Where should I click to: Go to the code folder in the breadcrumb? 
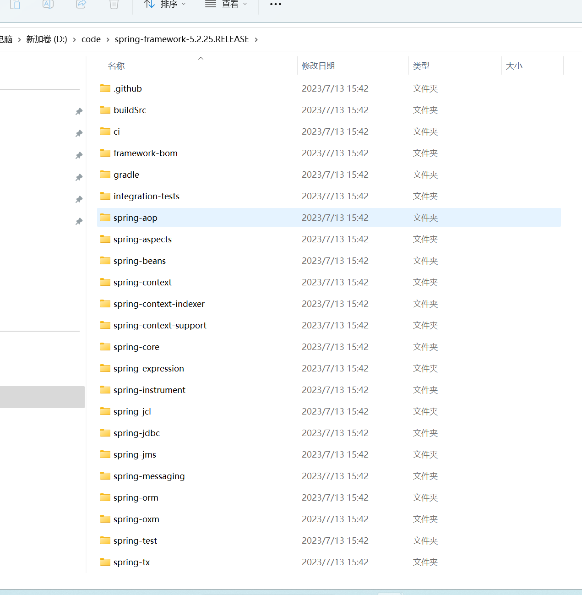91,39
